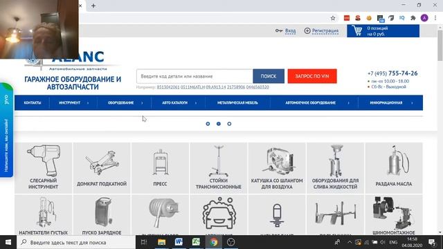The width and height of the screenshot is (443, 249).
Task: Open the КАТУШКА СО ШЛАНГОМ ДЛЯ ВОЗДУХА category
Action: [x=277, y=168]
